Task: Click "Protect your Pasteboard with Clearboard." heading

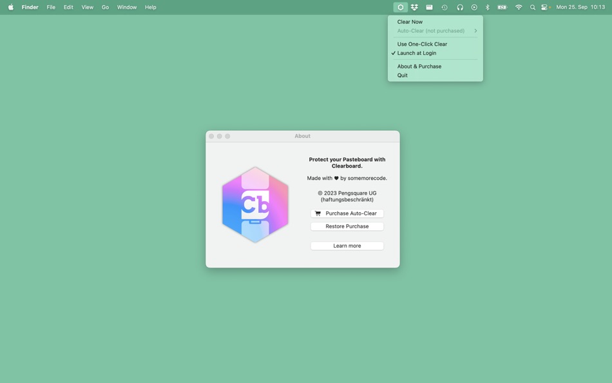Action: pyautogui.click(x=347, y=162)
